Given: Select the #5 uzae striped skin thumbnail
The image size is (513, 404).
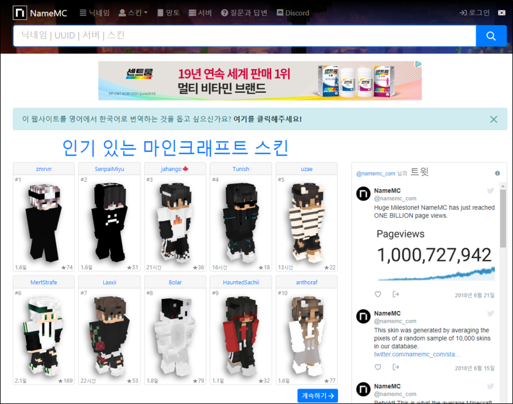Looking at the screenshot, I should pos(307,222).
